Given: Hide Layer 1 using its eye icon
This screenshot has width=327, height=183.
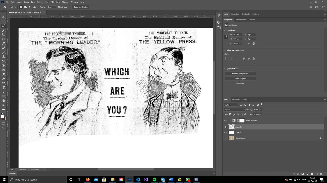Looking at the screenshot, I should tap(225, 127).
